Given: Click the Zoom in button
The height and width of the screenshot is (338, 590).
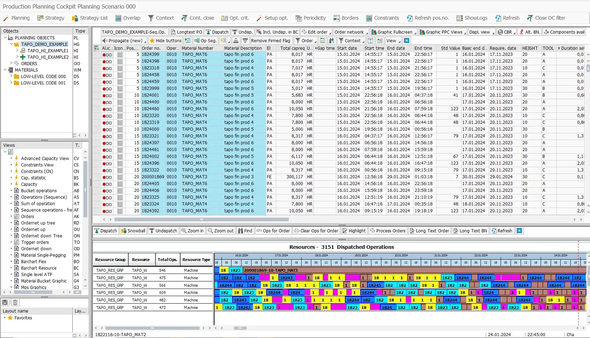Looking at the screenshot, I should click(x=192, y=231).
